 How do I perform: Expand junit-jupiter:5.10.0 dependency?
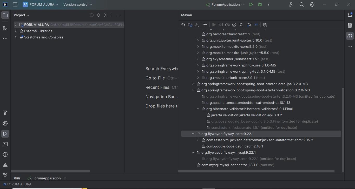[198, 40]
